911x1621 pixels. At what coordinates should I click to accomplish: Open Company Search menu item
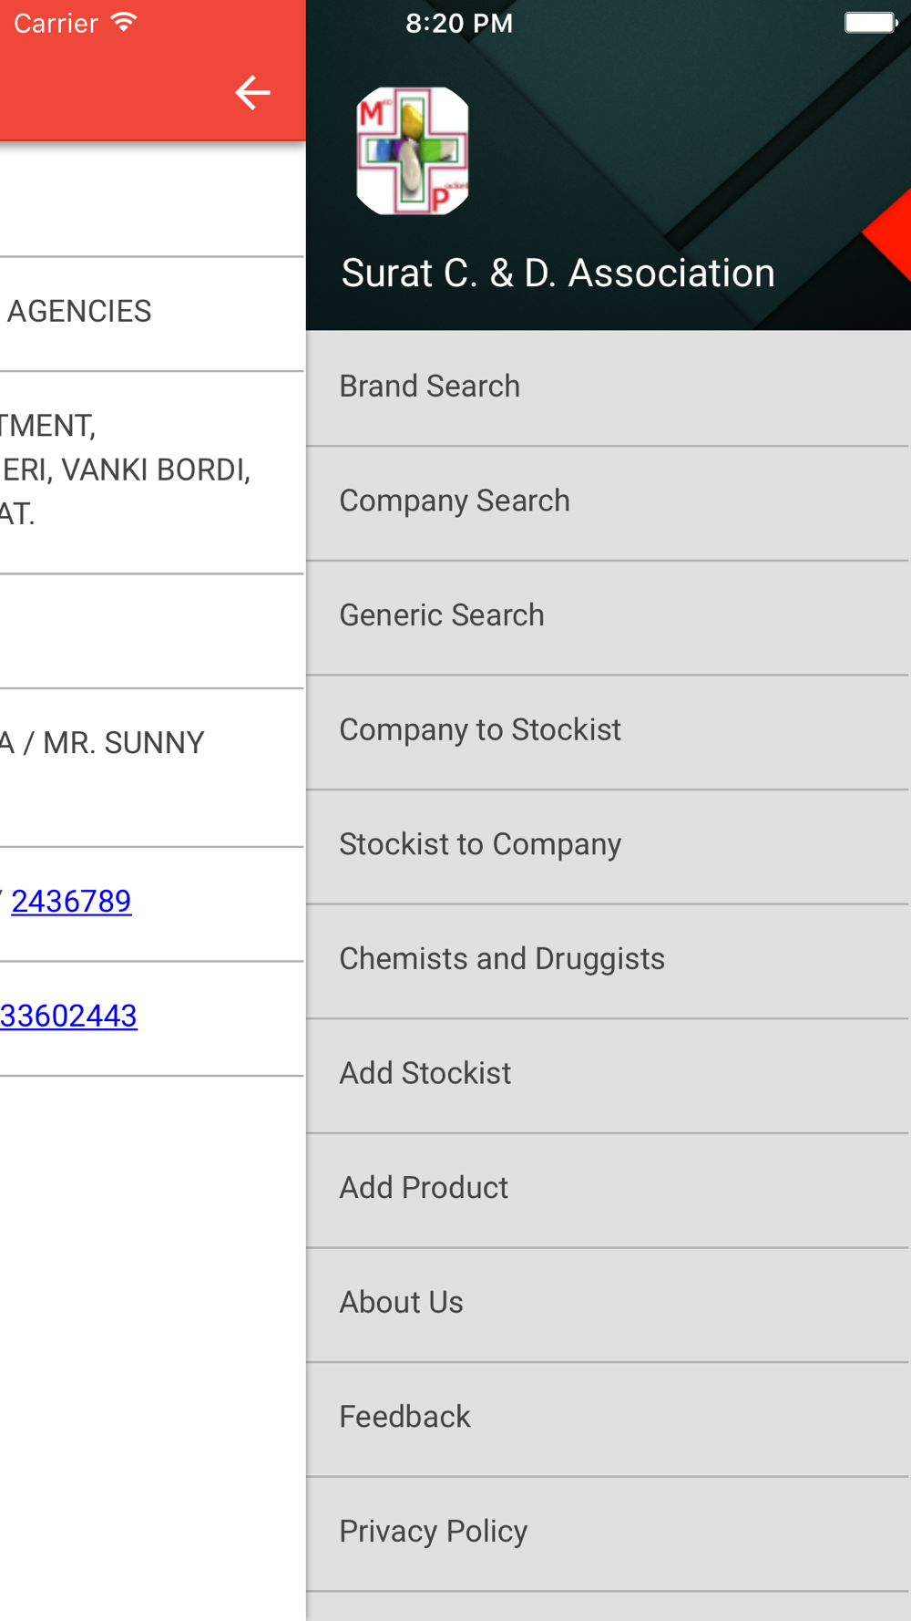[609, 502]
